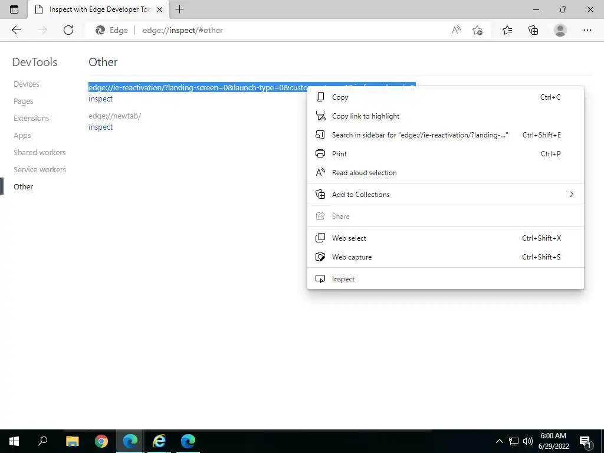The image size is (604, 453).
Task: Choose Read aloud selection
Action: click(x=445, y=173)
